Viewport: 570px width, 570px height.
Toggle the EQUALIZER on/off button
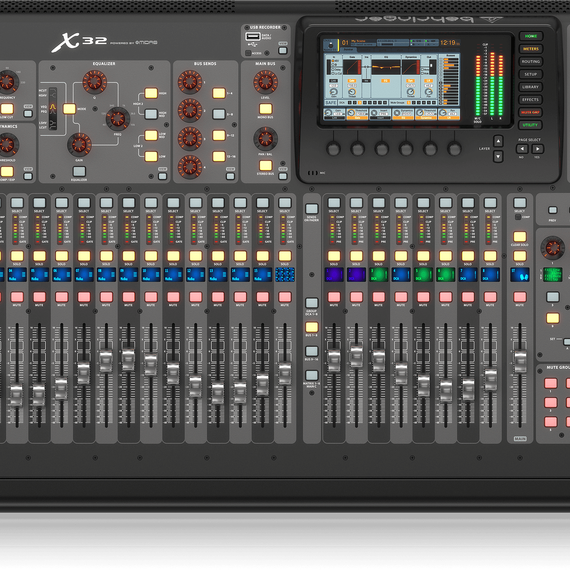coord(79,171)
